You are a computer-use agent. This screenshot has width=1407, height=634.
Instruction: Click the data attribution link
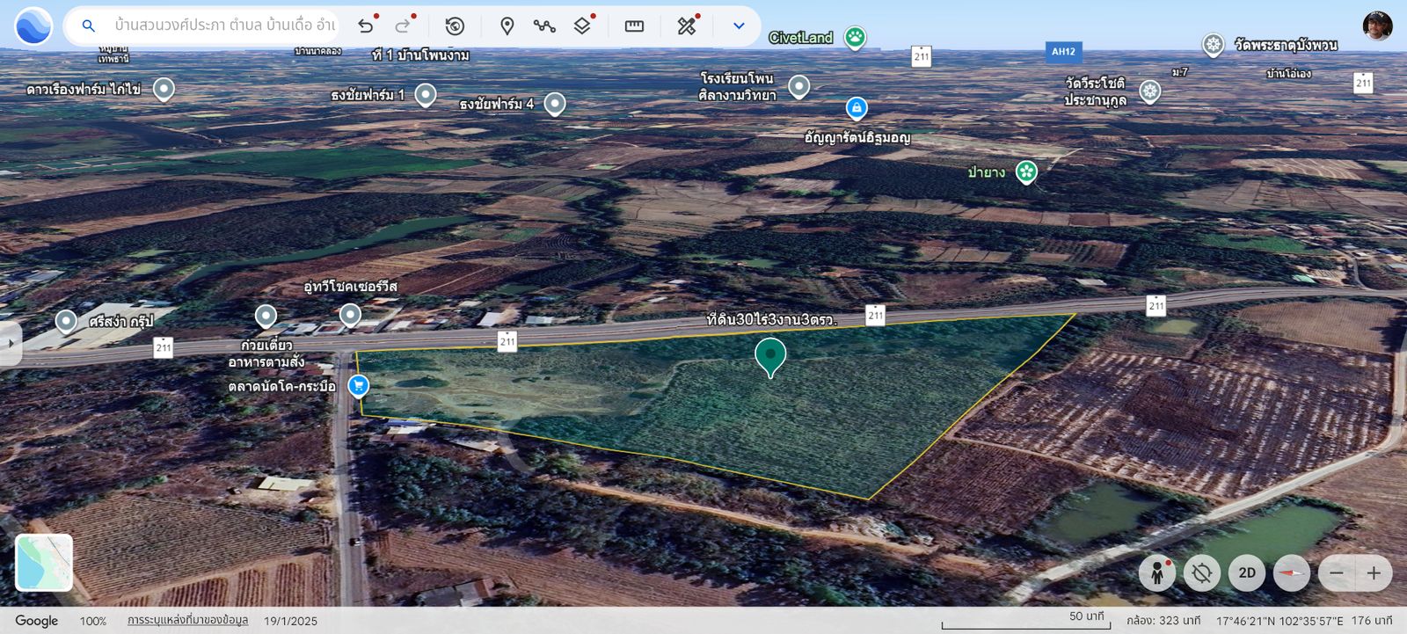187,621
